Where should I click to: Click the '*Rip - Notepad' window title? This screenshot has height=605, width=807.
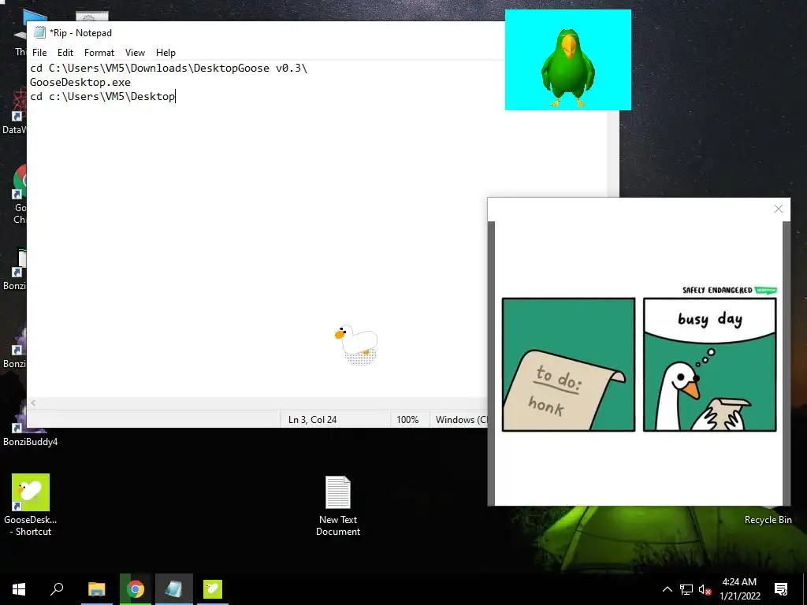click(x=81, y=33)
